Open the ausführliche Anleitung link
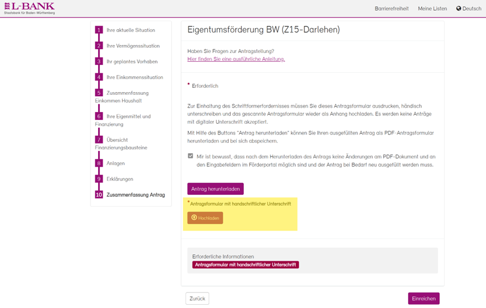 point(236,59)
